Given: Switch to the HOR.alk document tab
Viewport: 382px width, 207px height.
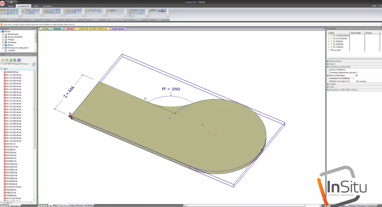Looking at the screenshot, I should coord(45,29).
